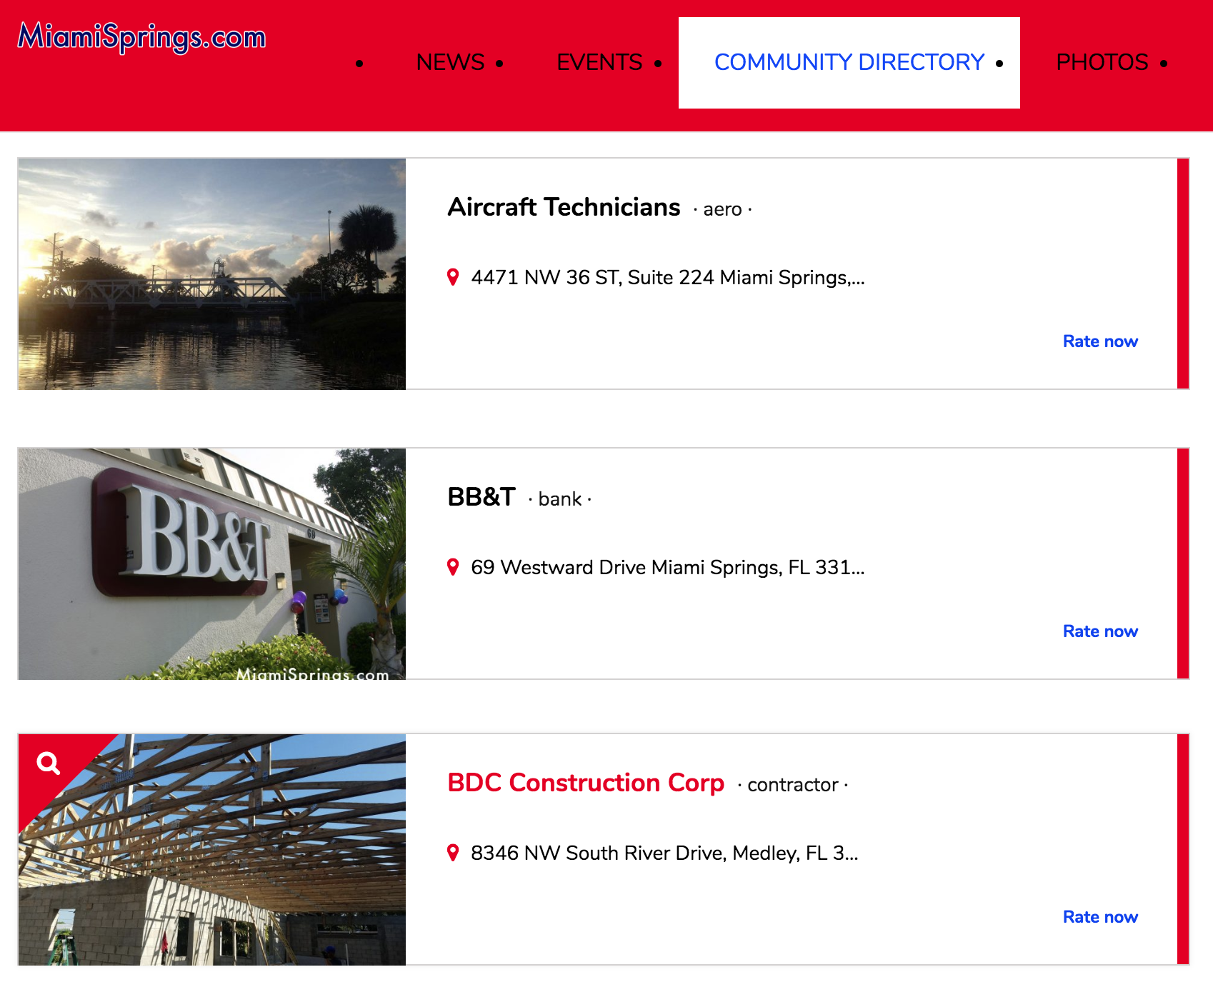Select the COMMUNITY DIRECTORY tab

click(x=849, y=63)
